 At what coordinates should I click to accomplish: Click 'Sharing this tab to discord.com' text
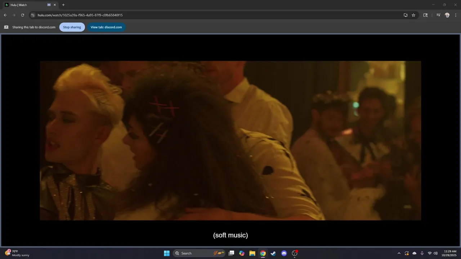tap(34, 27)
